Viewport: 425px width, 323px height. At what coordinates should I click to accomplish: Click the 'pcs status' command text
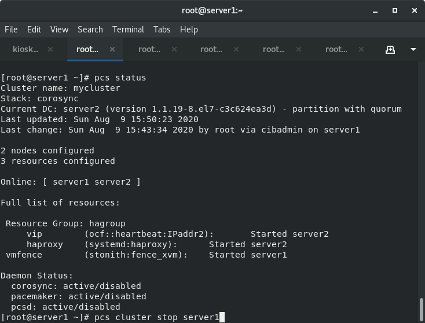pyautogui.click(x=120, y=78)
